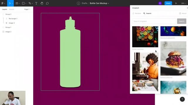This screenshot has height=105, width=188.
Task: Open the help question mark button
Action: coord(182,99)
